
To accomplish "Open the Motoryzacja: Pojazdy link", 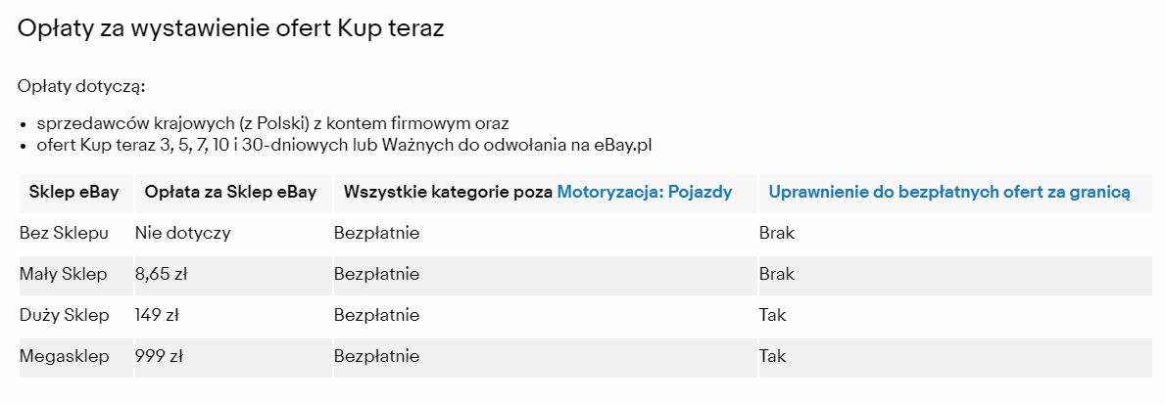I will (644, 193).
